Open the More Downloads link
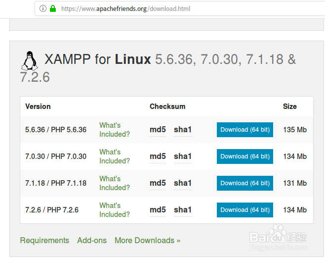The image size is (325, 259). 147,241
